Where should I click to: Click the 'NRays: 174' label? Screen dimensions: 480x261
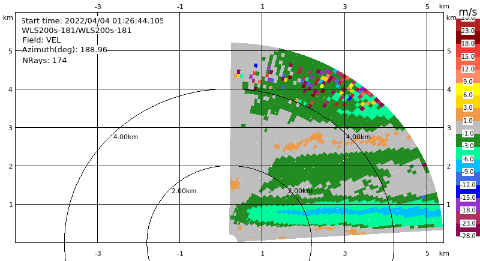pyautogui.click(x=44, y=60)
